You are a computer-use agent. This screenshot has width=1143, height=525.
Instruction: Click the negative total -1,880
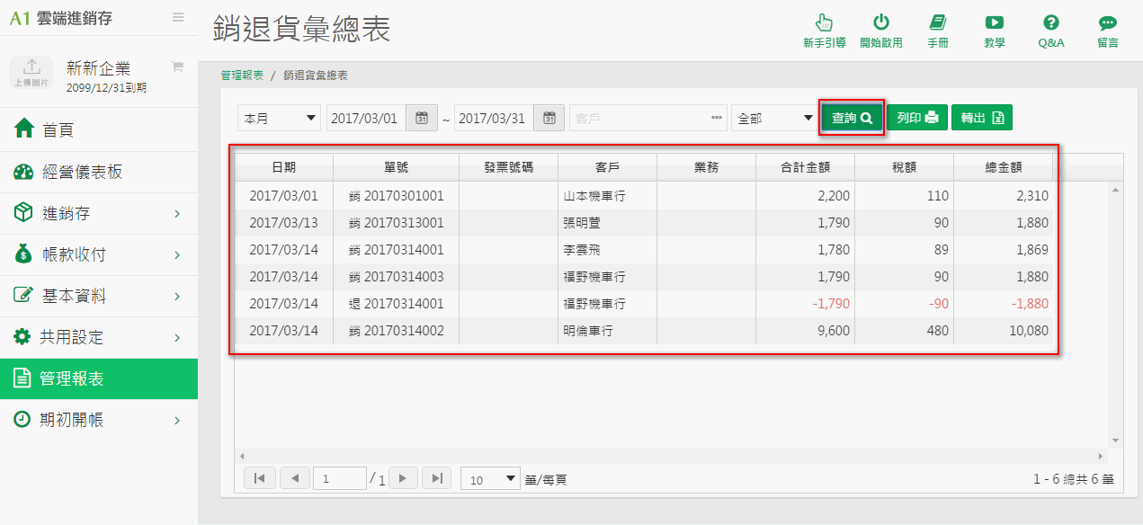point(1029,304)
